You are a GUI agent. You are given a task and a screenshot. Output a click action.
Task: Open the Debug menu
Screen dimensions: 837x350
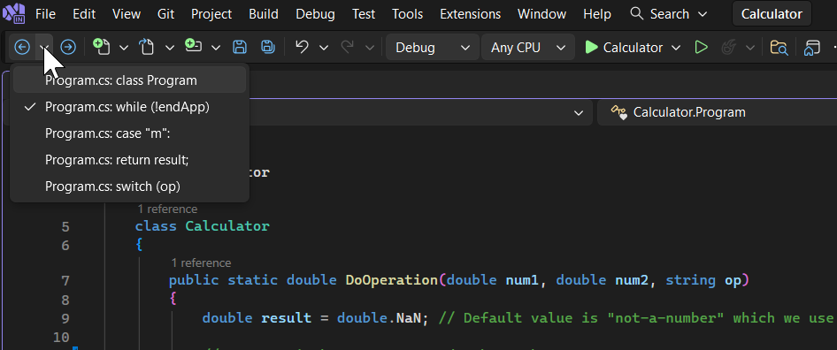click(315, 14)
